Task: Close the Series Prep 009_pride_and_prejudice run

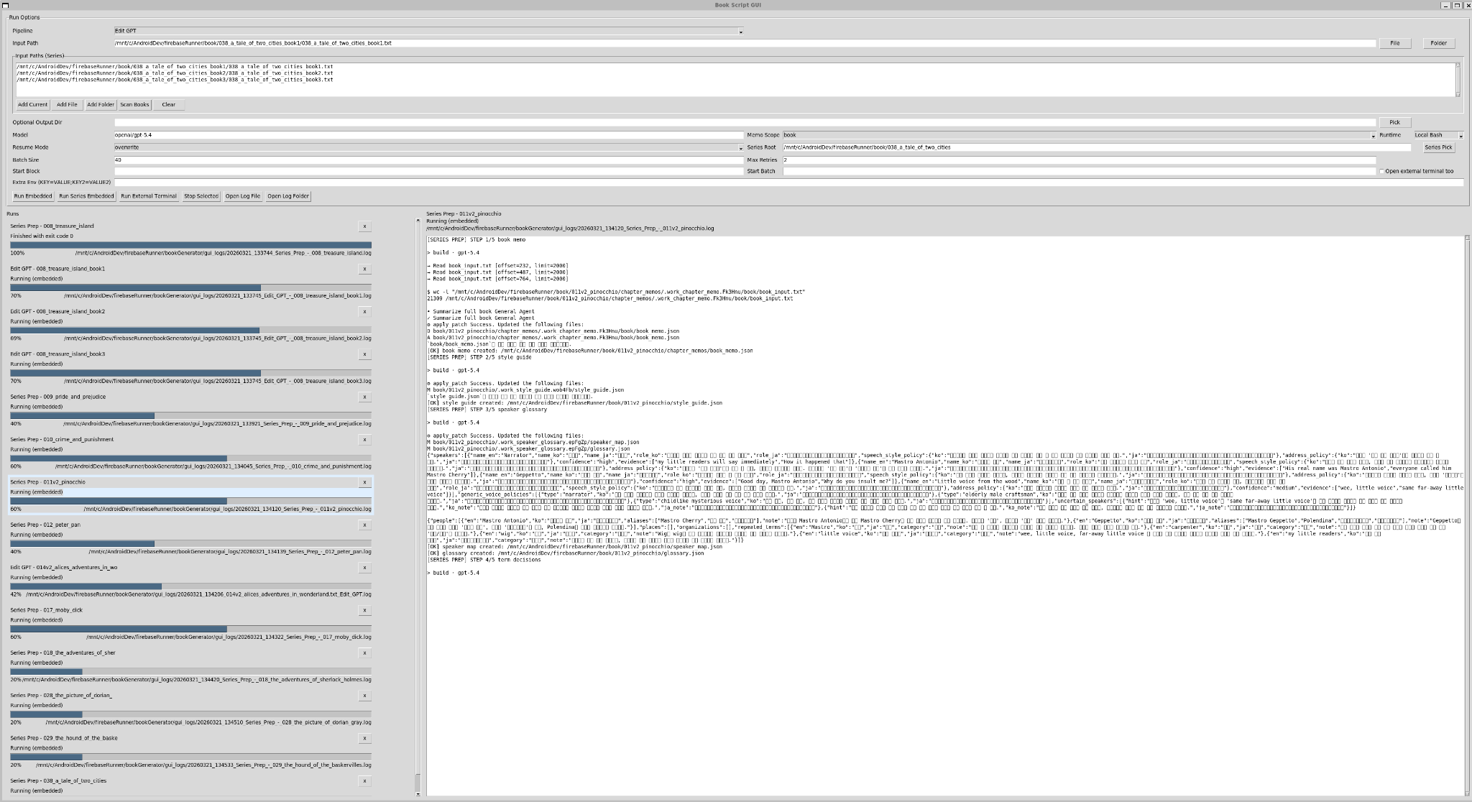Action: (364, 397)
